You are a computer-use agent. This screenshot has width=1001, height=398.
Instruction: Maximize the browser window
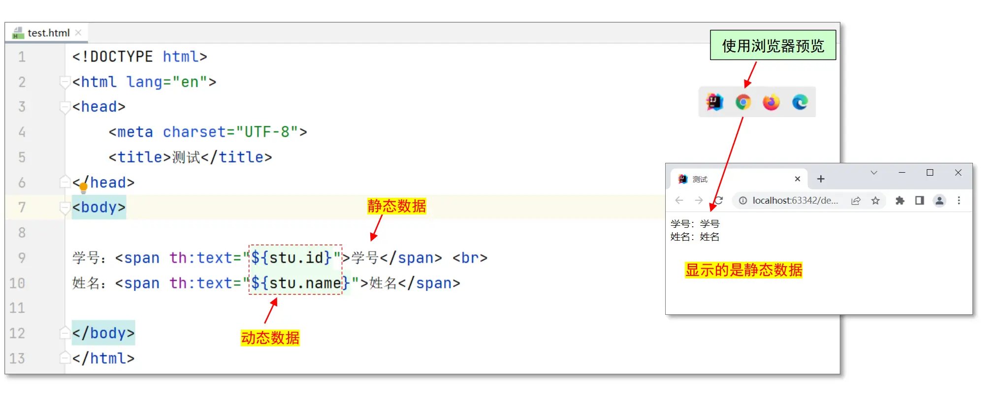pyautogui.click(x=930, y=173)
